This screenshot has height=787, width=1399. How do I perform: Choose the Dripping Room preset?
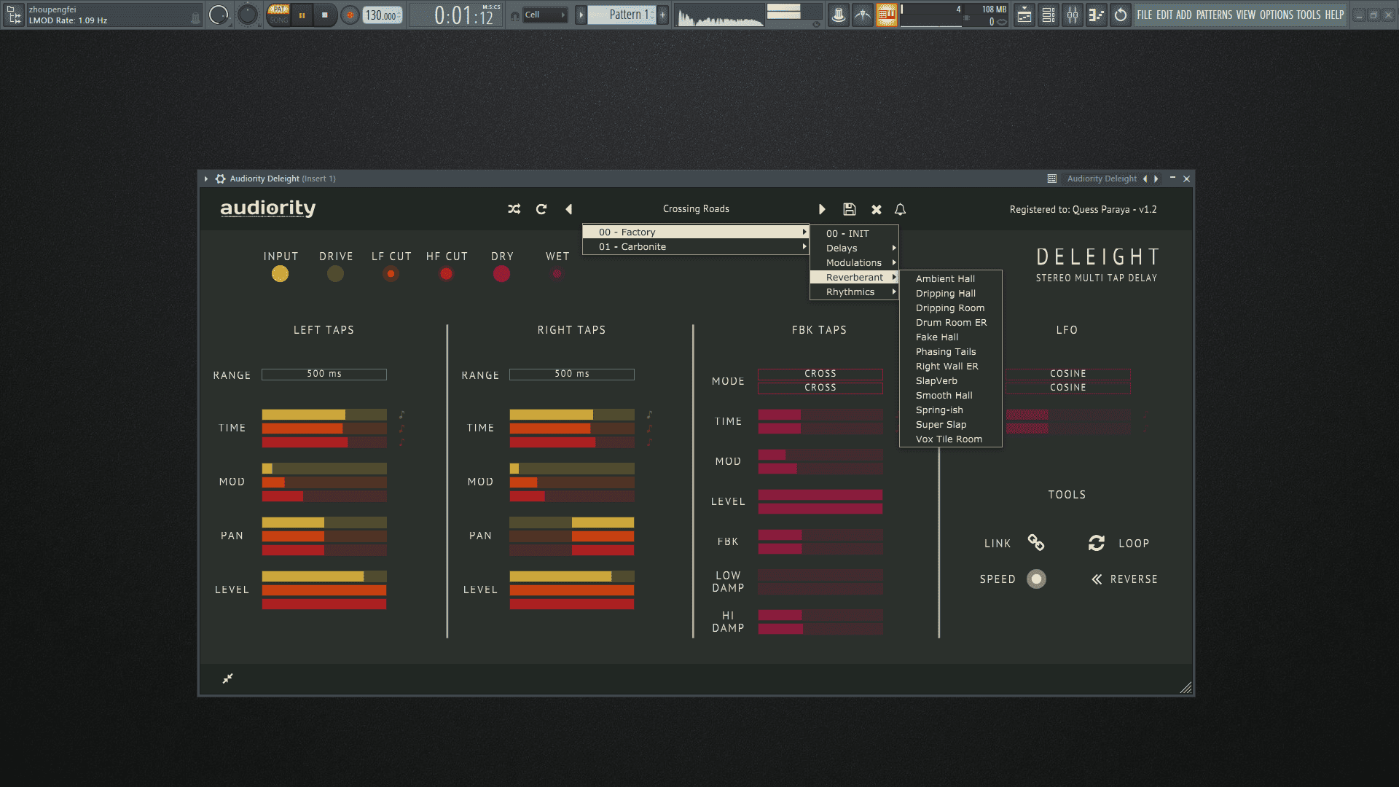coord(951,308)
